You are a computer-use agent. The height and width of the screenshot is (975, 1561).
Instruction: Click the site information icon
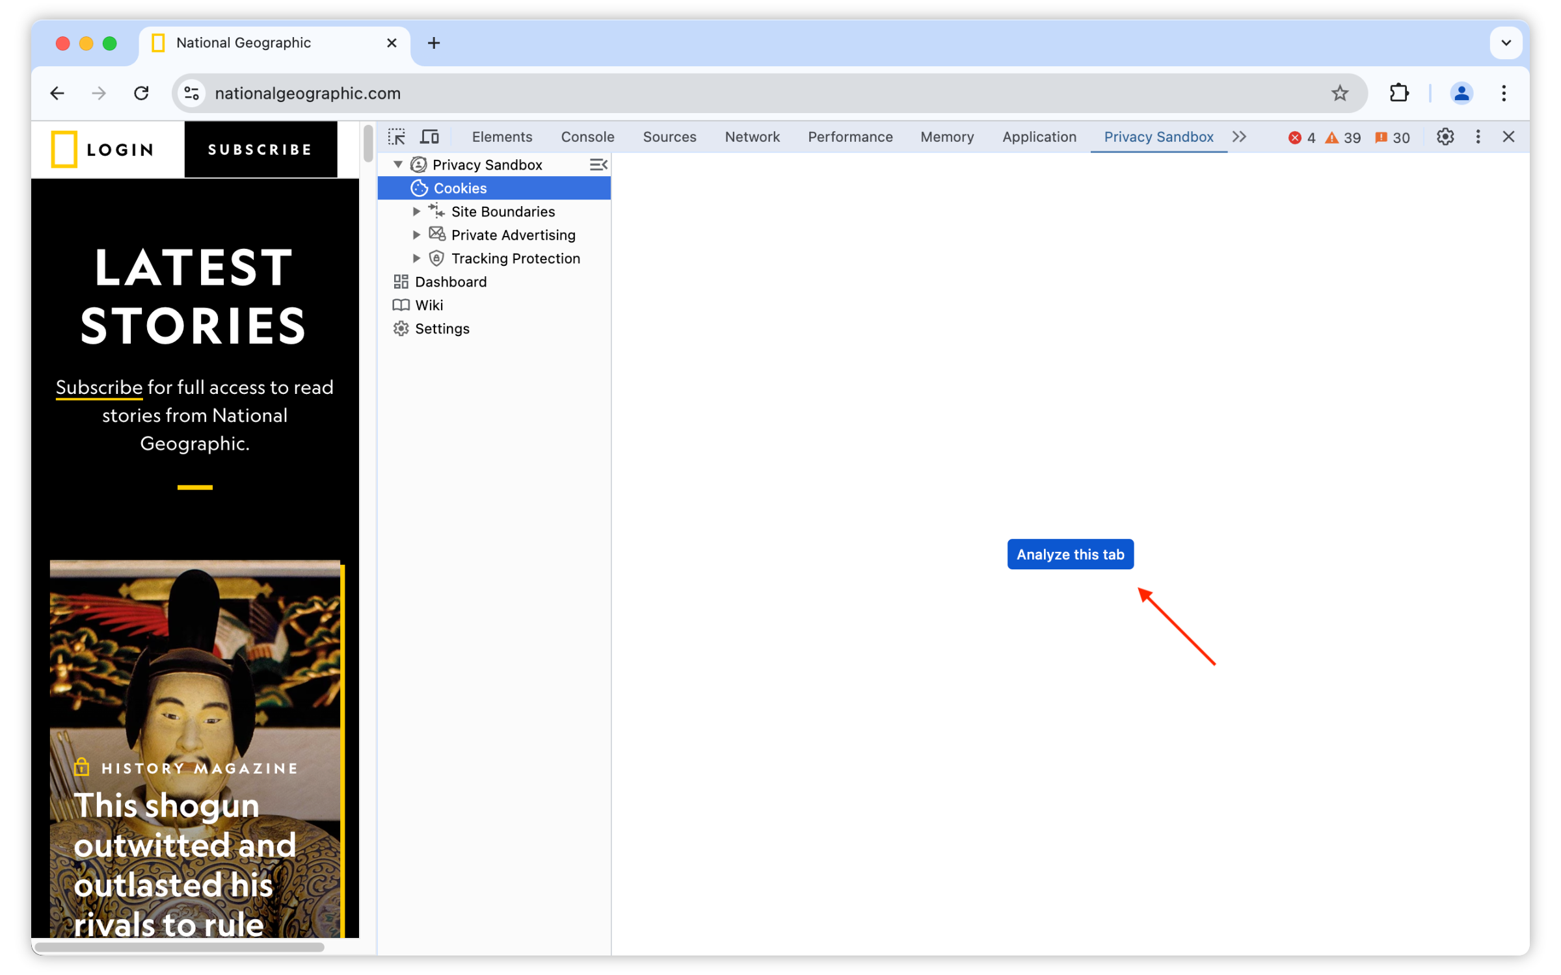[x=191, y=94]
